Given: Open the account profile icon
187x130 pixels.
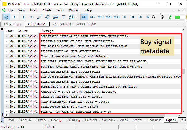Looking at the screenshot, I should point(162,17).
